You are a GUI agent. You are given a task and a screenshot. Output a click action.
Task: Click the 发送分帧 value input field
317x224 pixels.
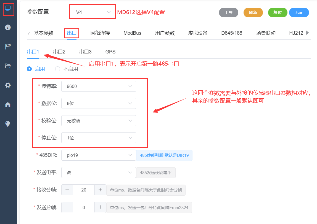click(x=84, y=207)
